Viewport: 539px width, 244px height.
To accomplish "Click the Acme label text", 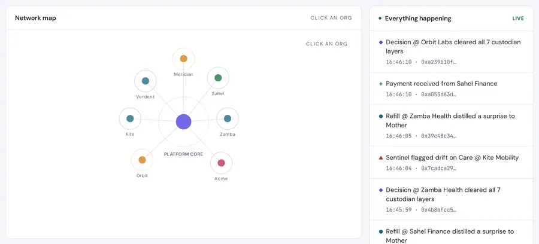I will (221, 179).
